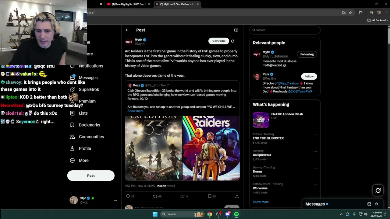Expand the Messages drawer chevrons
The width and height of the screenshot is (390, 219).
pyautogui.click(x=377, y=204)
